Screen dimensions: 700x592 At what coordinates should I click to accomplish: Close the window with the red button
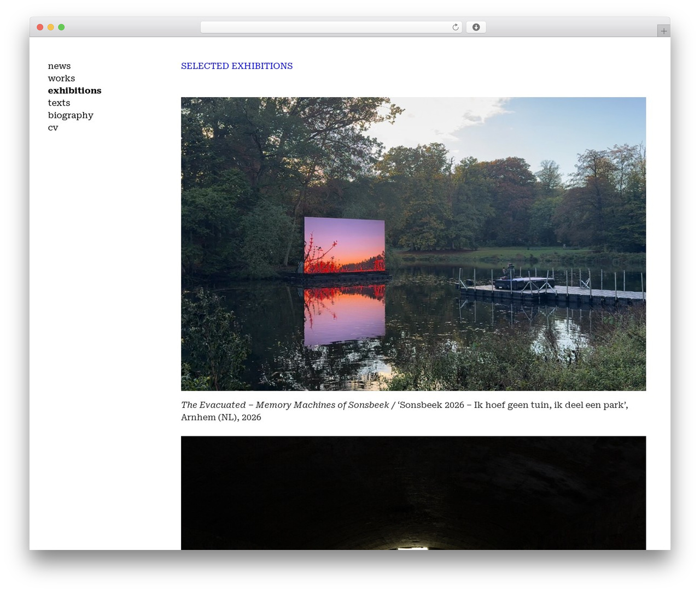(40, 27)
